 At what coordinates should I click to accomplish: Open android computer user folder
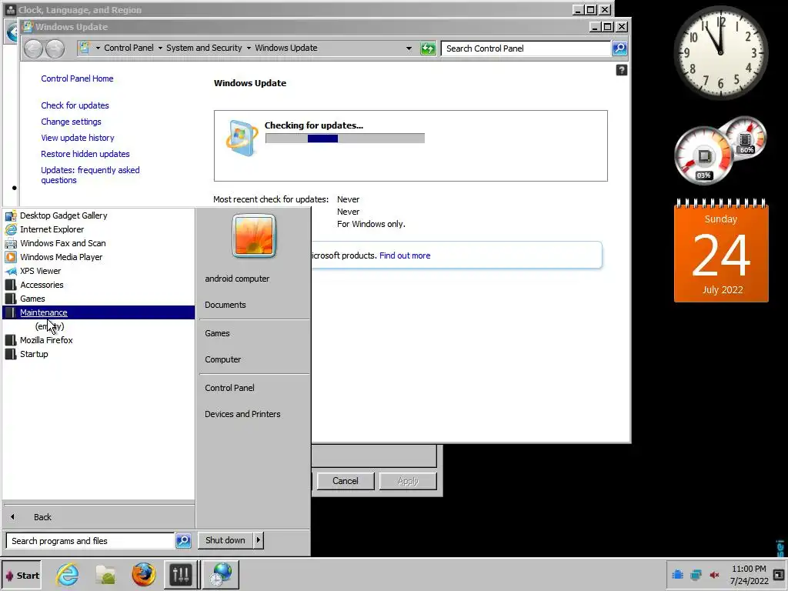point(237,279)
